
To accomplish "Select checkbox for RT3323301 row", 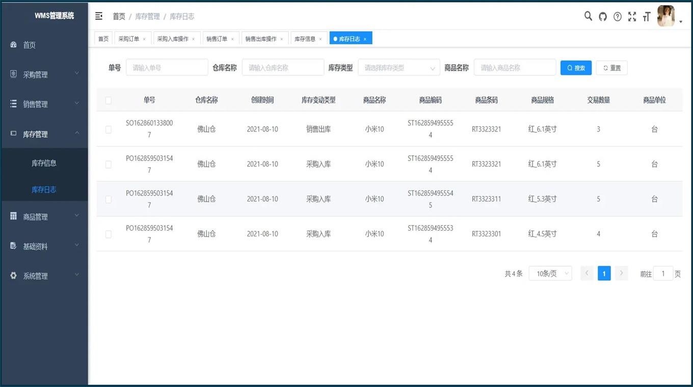I will 108,234.
